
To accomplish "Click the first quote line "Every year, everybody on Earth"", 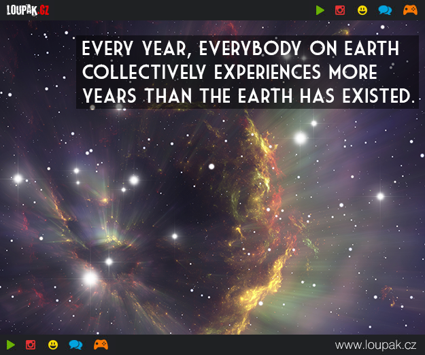I will [x=240, y=50].
